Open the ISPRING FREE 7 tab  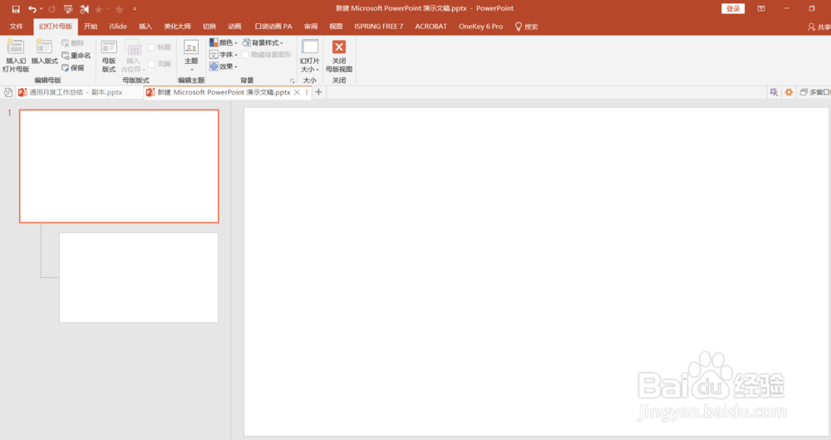[378, 27]
